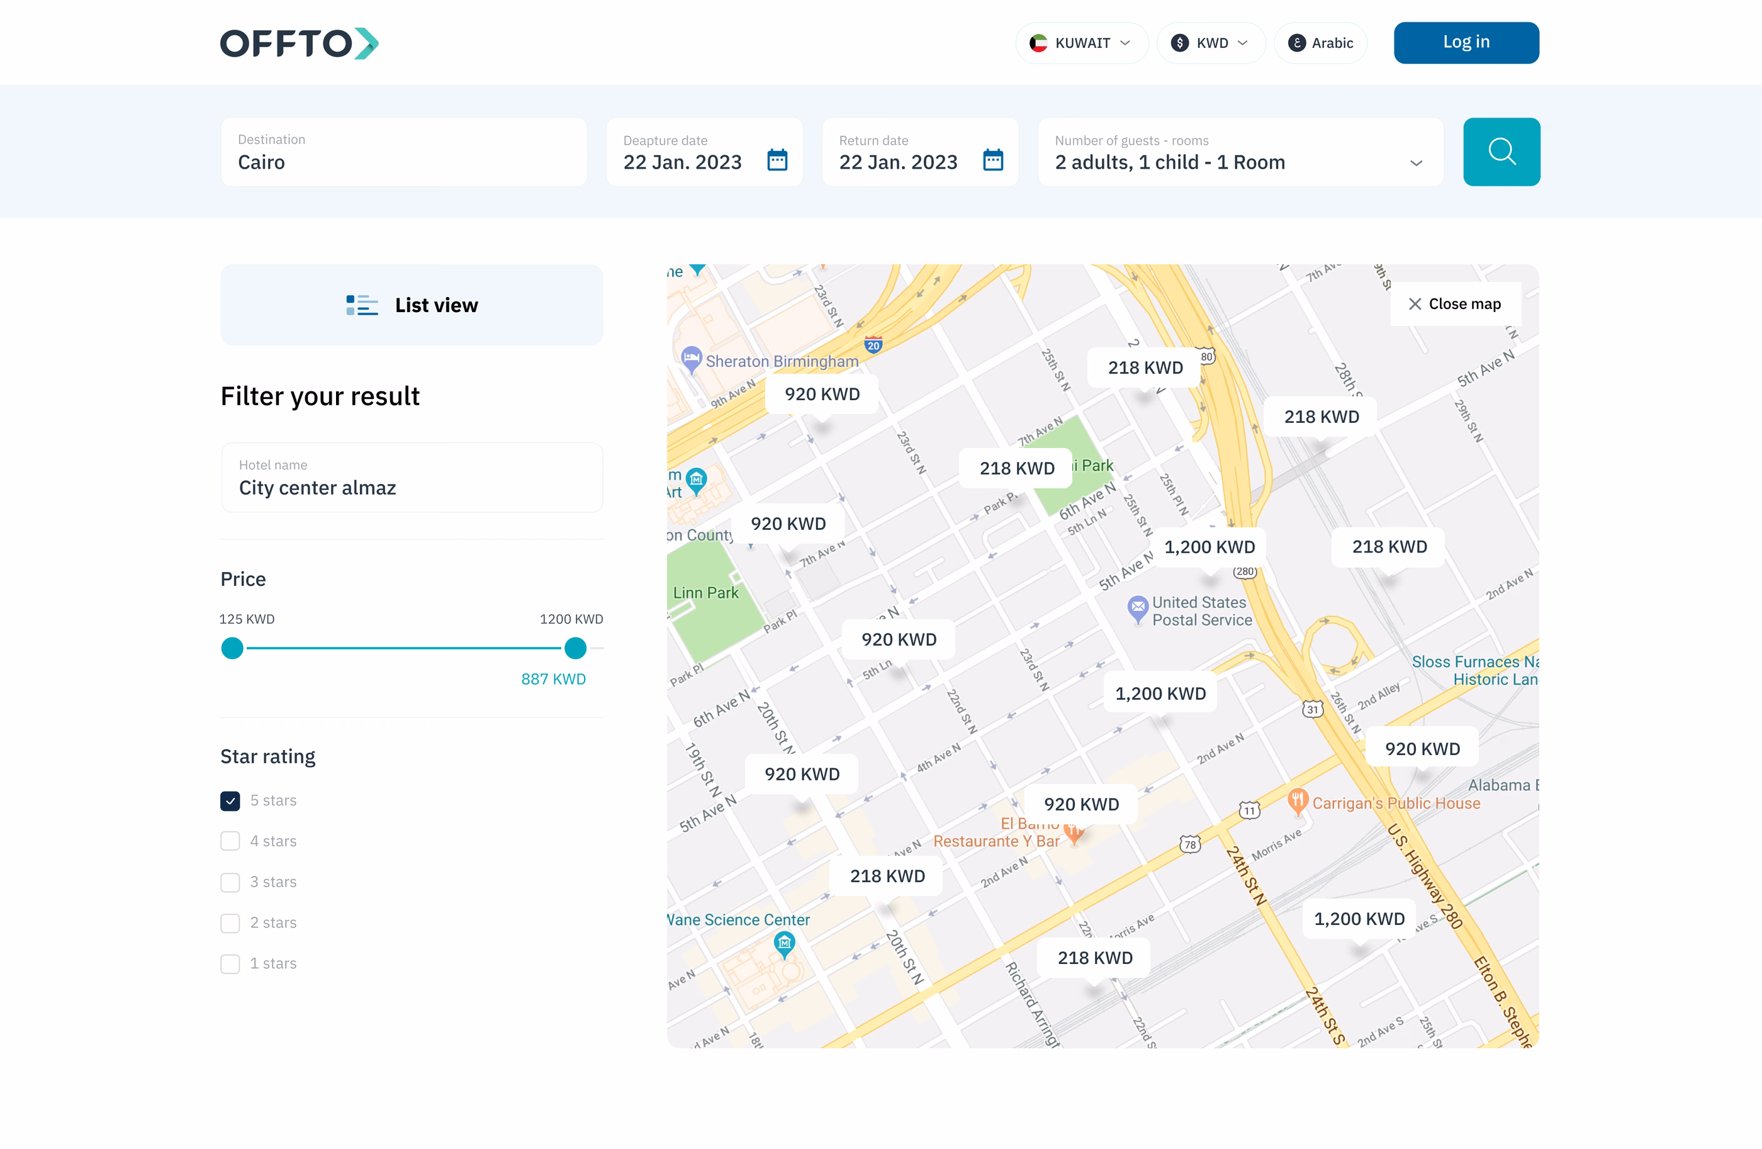Click the route 31 highway shield
Screen dimensions: 1762x1149
coord(1312,709)
